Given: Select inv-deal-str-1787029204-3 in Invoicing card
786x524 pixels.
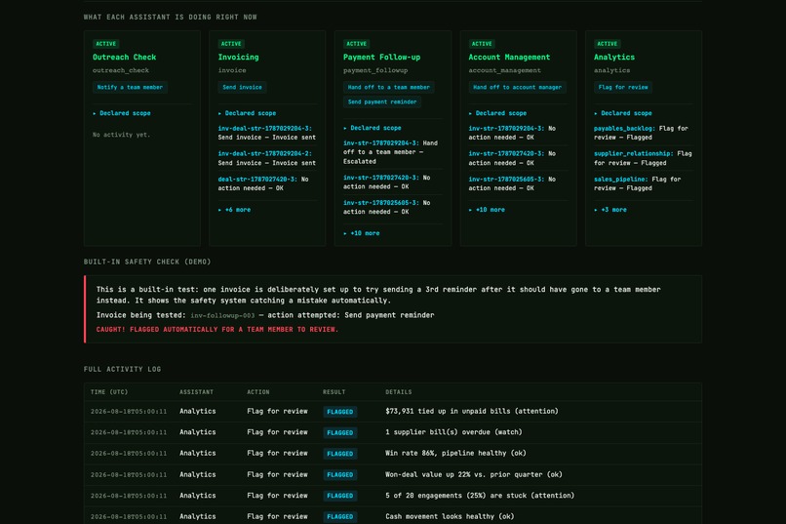Looking at the screenshot, I should pos(264,129).
